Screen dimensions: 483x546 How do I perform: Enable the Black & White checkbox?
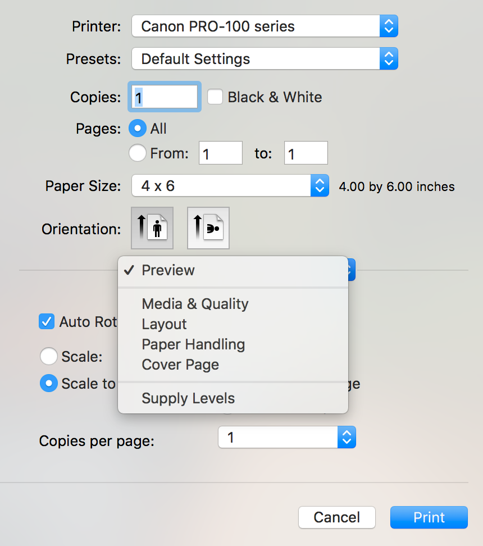(215, 97)
